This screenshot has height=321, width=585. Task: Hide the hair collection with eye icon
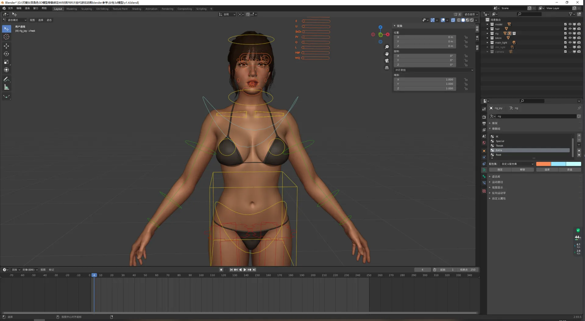click(x=570, y=29)
